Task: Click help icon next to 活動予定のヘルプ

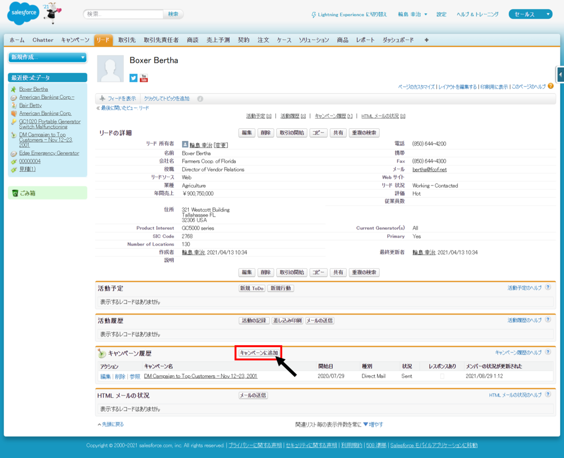Action: (x=548, y=287)
